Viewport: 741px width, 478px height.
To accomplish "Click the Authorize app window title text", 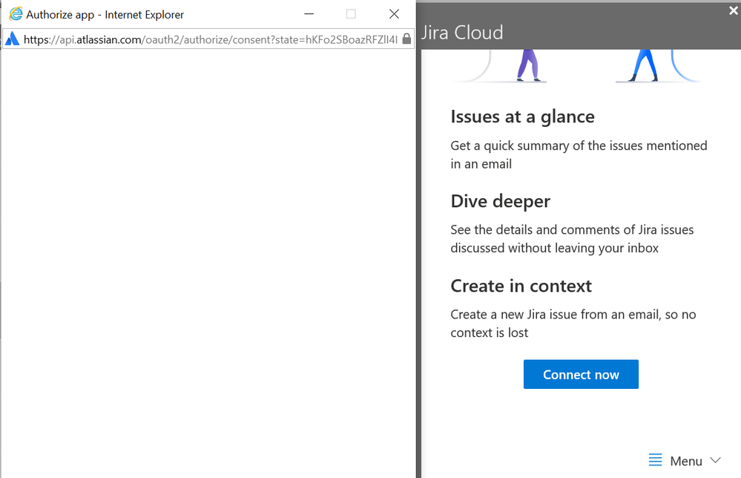I will [105, 15].
